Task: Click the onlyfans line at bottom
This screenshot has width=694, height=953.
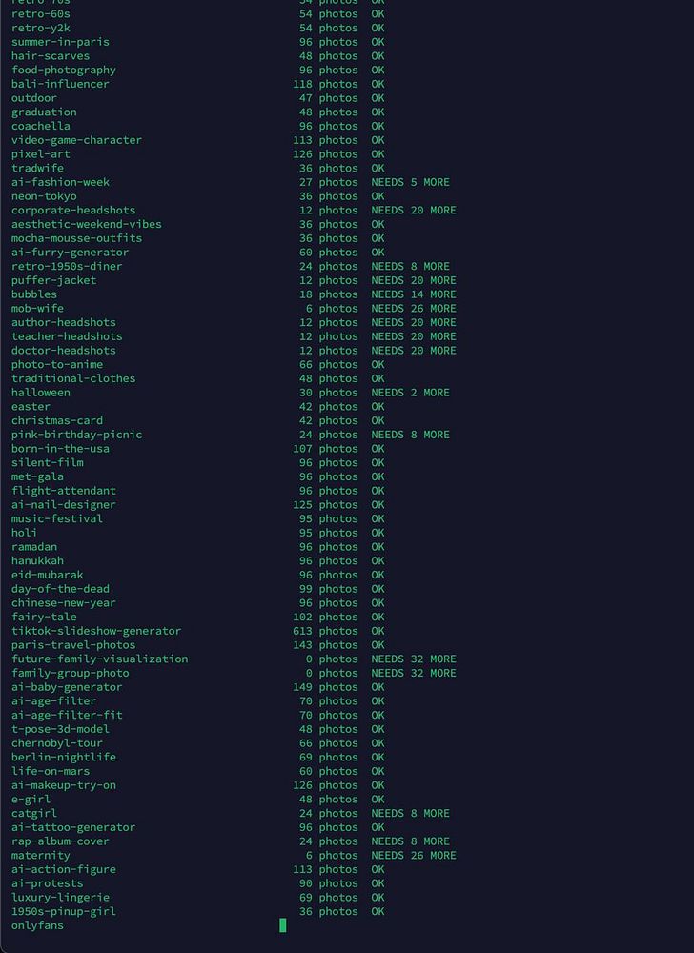Action: click(x=37, y=925)
